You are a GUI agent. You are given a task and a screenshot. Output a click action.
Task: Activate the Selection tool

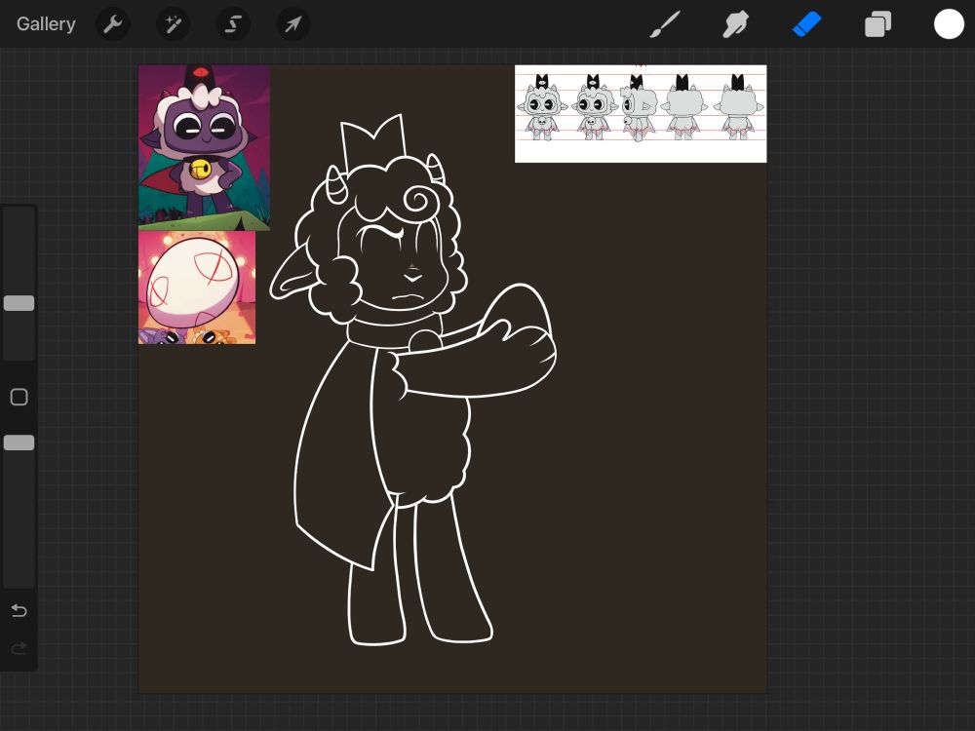pos(233,24)
